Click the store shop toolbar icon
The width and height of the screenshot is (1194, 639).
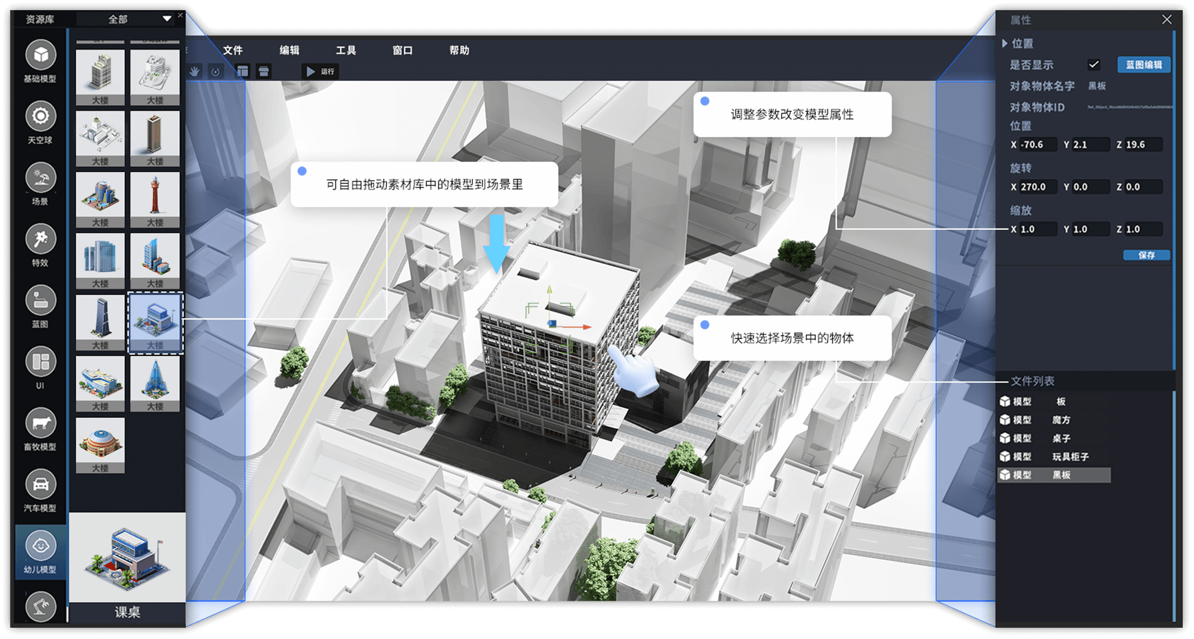click(263, 71)
